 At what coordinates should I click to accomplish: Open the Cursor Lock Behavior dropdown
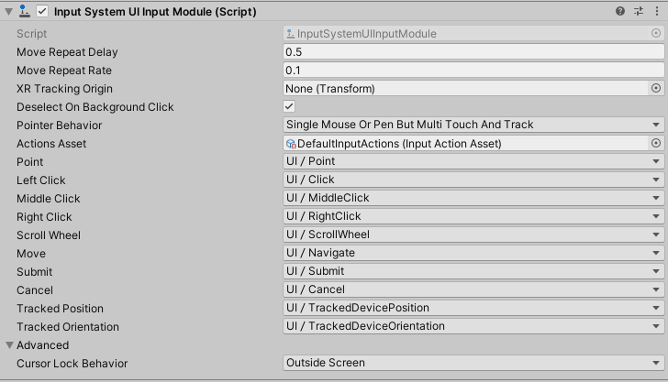[473, 364]
